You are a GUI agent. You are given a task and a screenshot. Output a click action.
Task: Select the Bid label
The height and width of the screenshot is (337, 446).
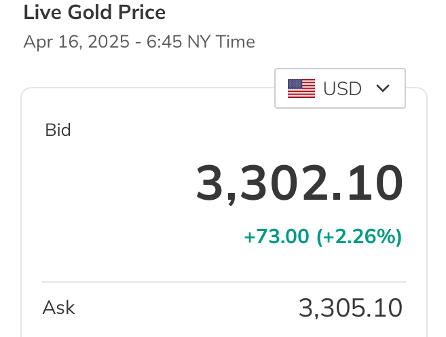[x=58, y=130]
